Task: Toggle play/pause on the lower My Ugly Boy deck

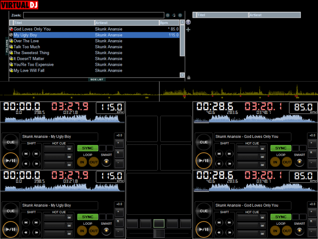Action: 11,229
